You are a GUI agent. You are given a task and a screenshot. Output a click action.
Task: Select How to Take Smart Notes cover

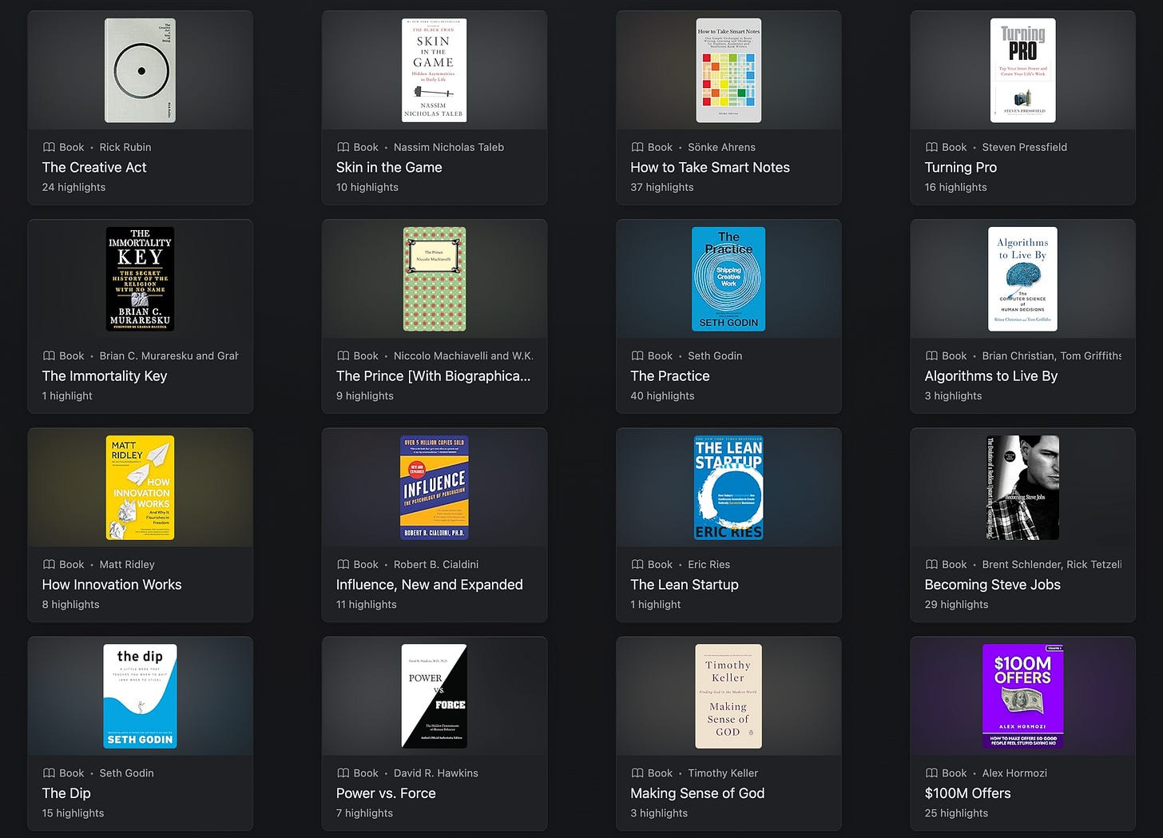click(x=728, y=70)
